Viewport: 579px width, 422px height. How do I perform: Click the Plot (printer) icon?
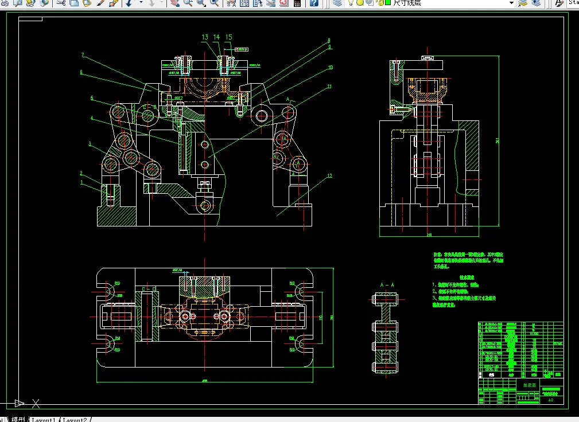(5, 3)
